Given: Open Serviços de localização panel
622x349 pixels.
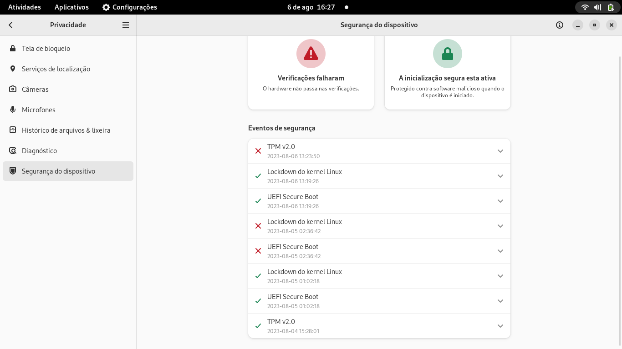Looking at the screenshot, I should click(x=68, y=69).
